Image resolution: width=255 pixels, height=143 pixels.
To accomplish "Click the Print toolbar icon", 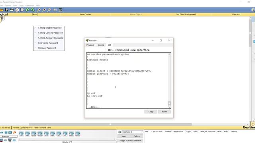I will click(12, 10).
